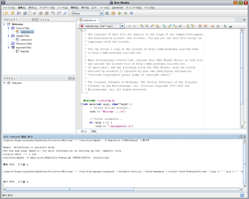249x199 pixels.
Task: Collapse the Welcome project root node
Action: (x=4, y=24)
